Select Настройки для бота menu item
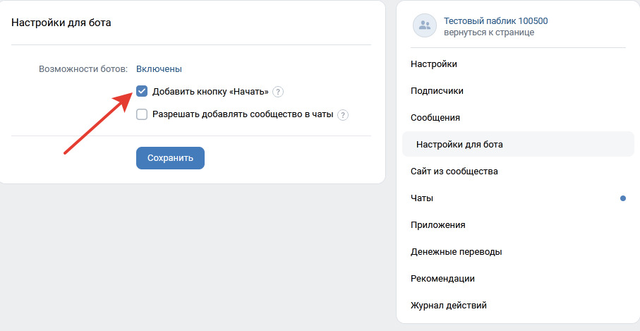Screen dimensions: 640x331 (x=459, y=145)
